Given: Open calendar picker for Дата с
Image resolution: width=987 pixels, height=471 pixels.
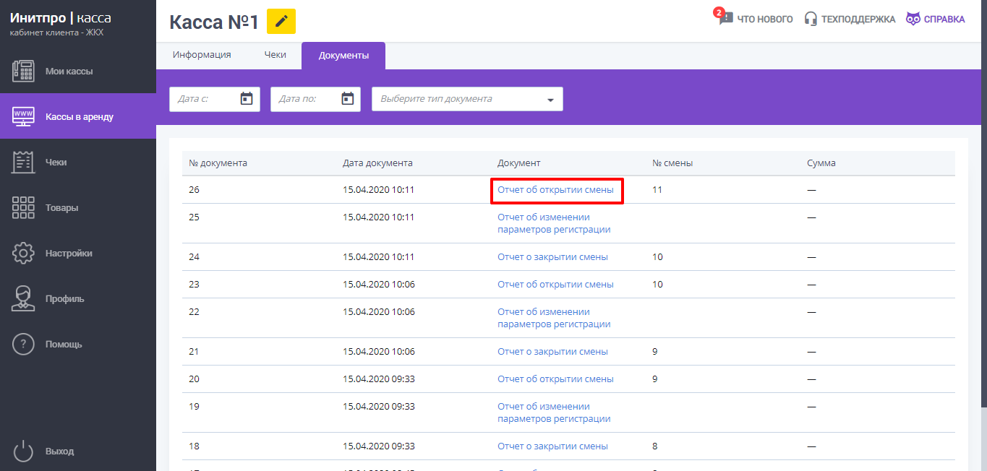Looking at the screenshot, I should point(247,99).
